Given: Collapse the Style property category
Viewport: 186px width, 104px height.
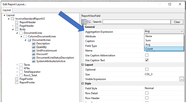Looking at the screenshot, I should point(83,84).
